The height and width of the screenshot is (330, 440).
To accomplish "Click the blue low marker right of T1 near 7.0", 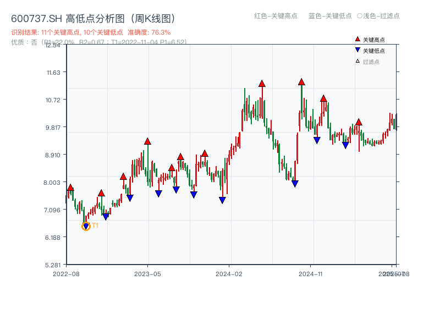I will point(106,217).
